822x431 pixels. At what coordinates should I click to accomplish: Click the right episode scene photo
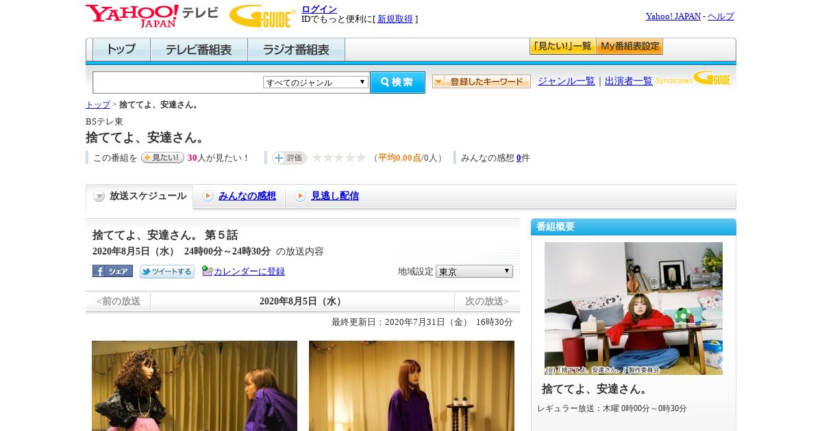click(x=412, y=386)
